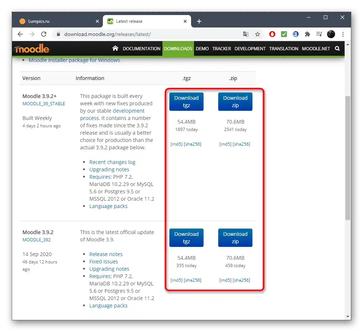This screenshot has height=332, width=363.
Task: Open Requirements link under Moodle 3.9.2
Action: (100, 276)
